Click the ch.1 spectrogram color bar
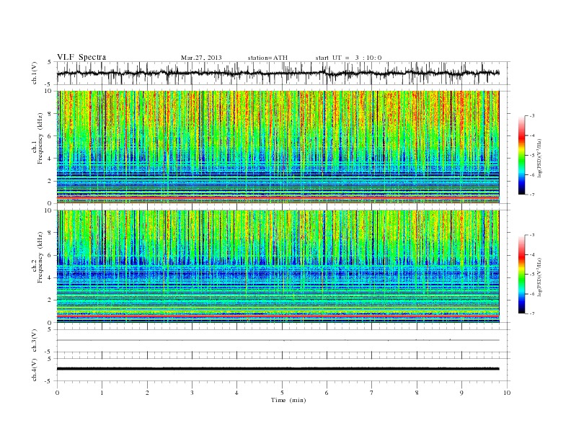This screenshot has width=571, height=441. pos(522,155)
